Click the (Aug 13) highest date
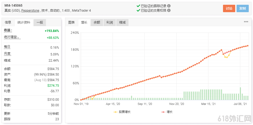The image size is (253, 125). 40,80
